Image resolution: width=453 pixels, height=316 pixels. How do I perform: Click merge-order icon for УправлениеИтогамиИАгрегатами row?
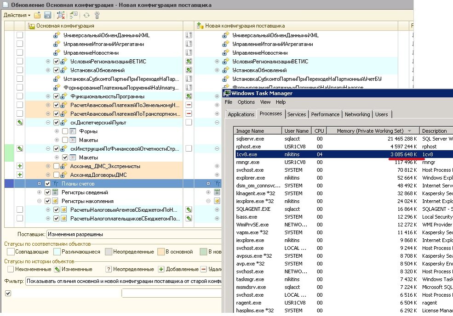coord(189,44)
